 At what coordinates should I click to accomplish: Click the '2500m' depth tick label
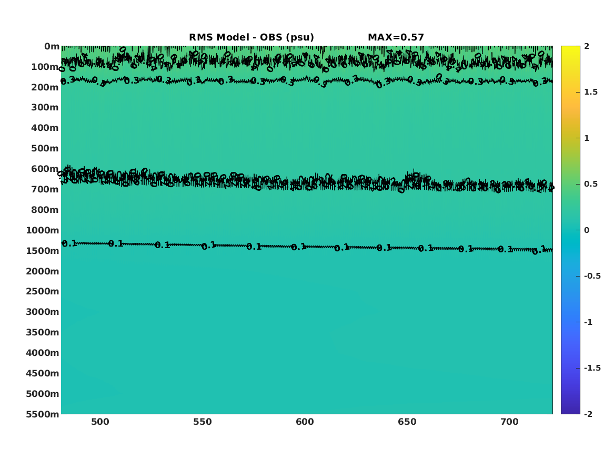[x=43, y=291]
